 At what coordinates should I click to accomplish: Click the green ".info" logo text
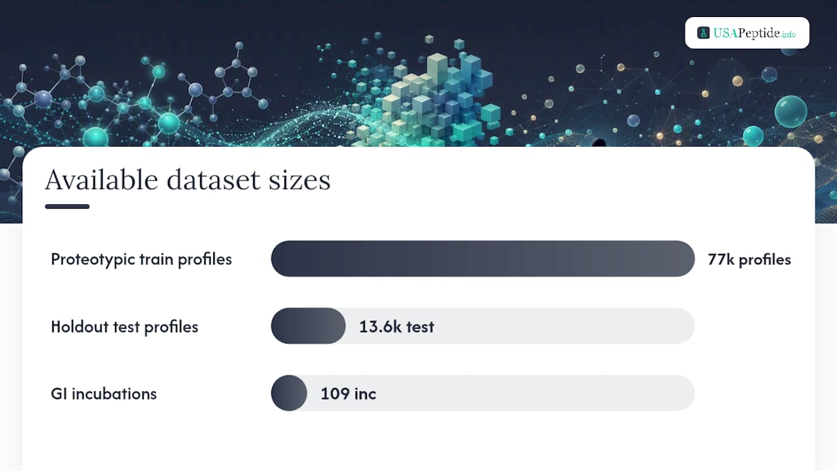(789, 34)
